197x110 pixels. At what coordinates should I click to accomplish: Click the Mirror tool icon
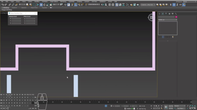pos(103,5)
